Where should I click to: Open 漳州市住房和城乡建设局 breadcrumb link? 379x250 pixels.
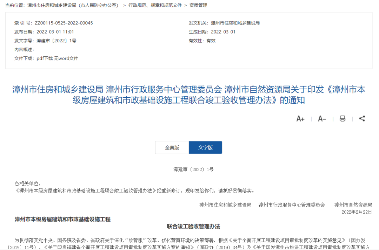(73, 5)
